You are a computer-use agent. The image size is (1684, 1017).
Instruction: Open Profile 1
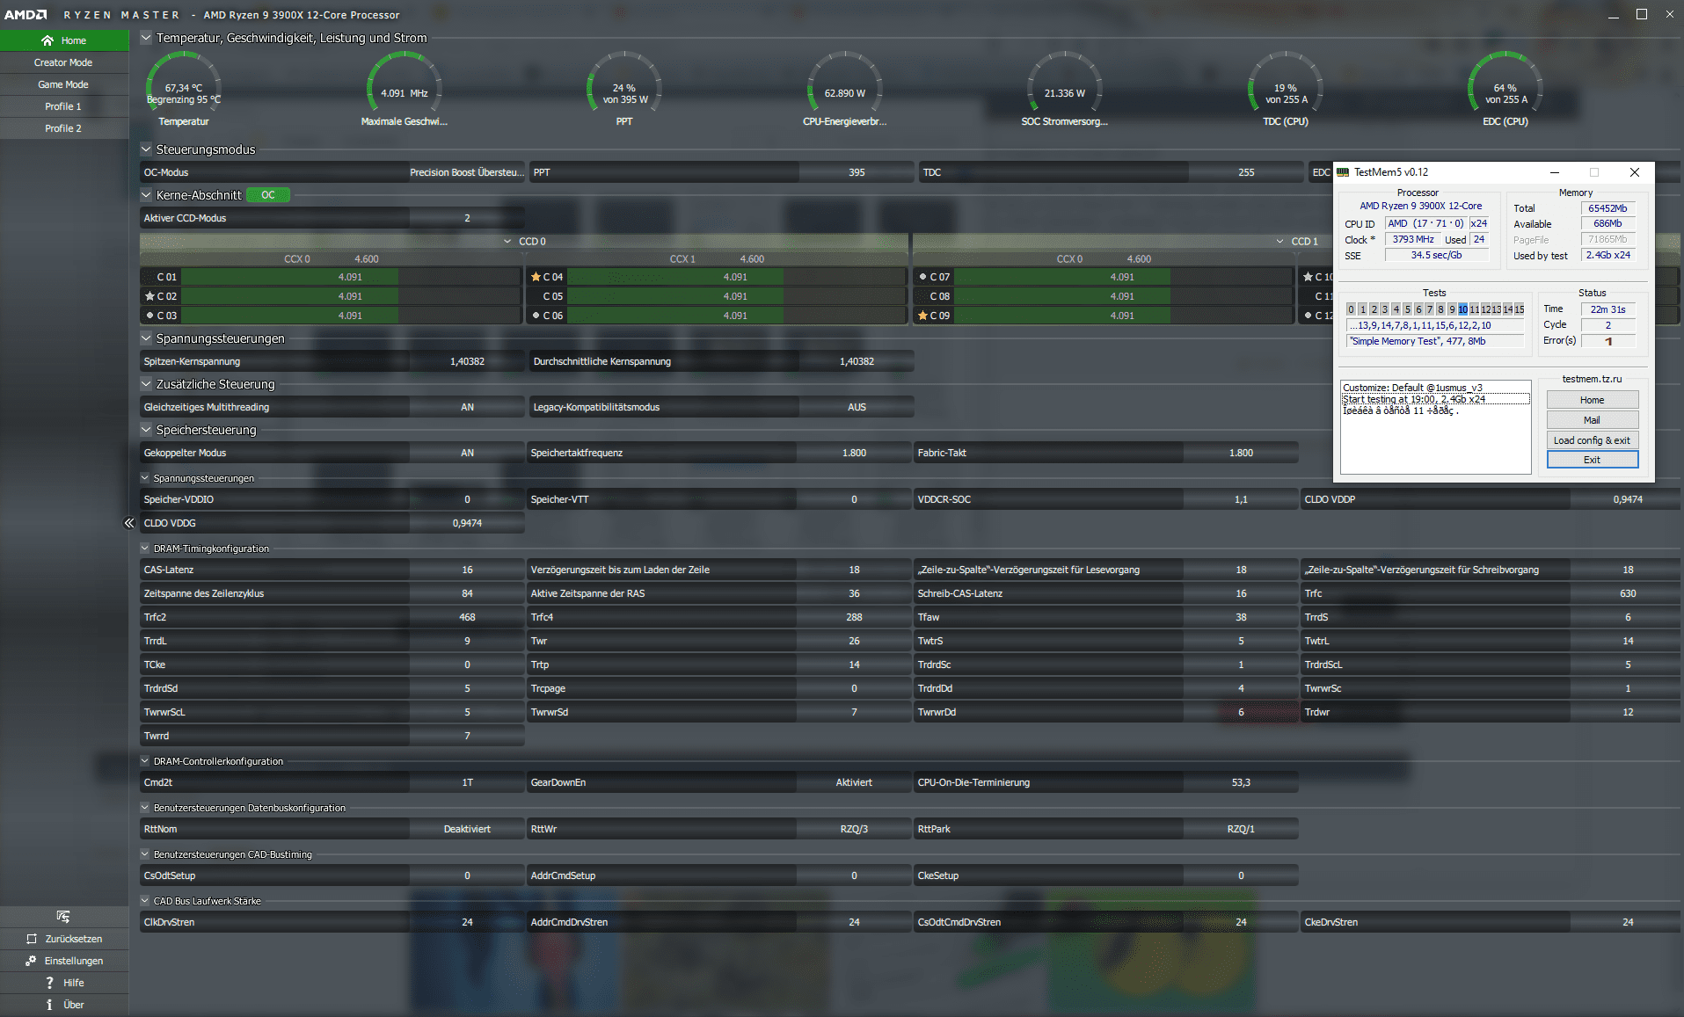click(64, 106)
